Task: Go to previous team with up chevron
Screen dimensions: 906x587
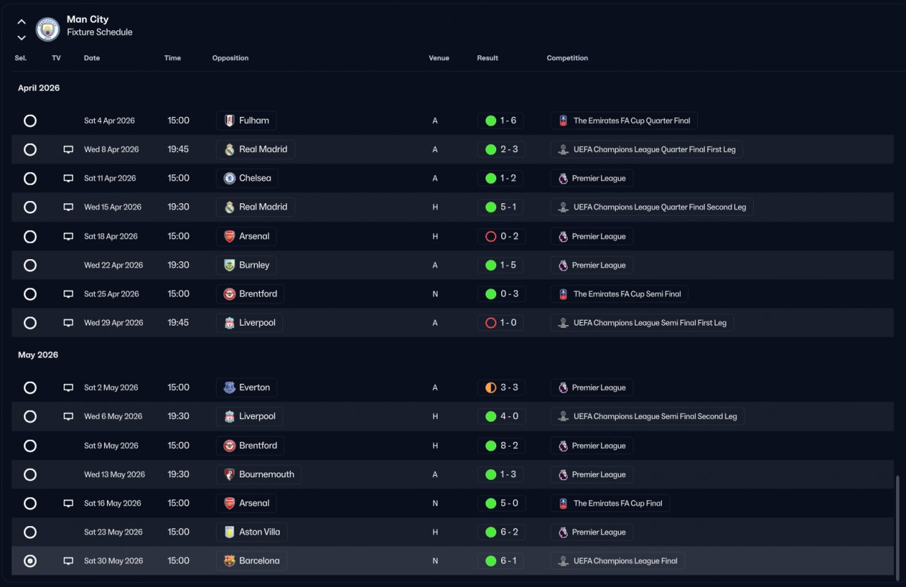Action: (21, 22)
